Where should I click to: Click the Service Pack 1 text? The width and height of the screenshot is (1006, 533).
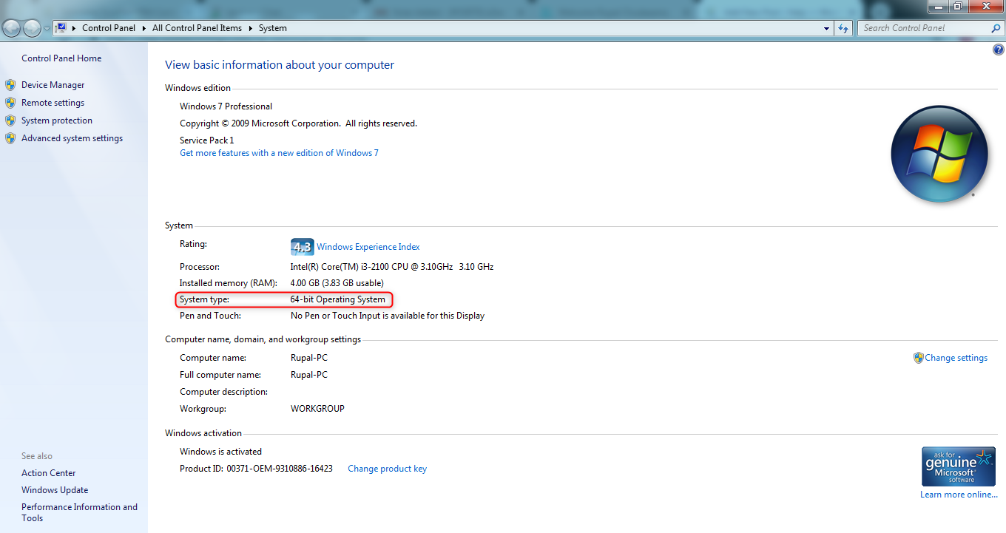[206, 140]
